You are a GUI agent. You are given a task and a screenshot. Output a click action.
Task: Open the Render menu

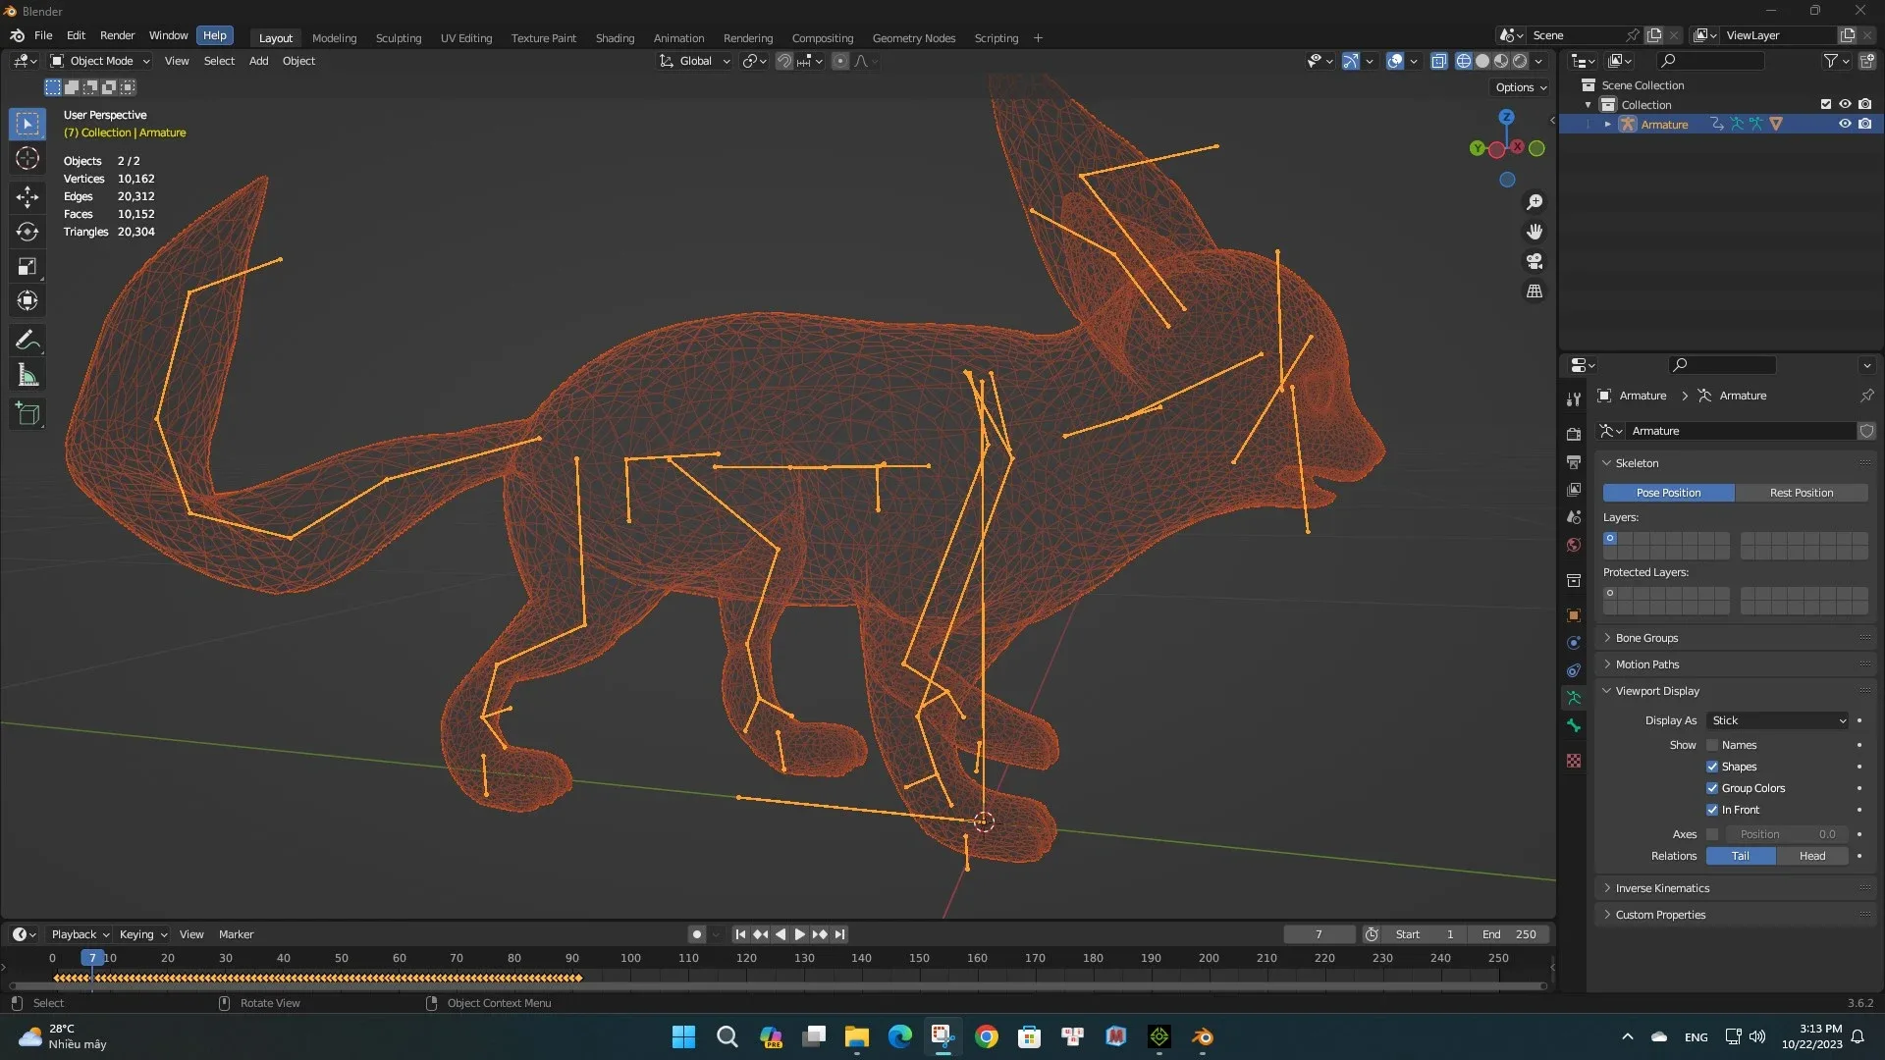117,35
